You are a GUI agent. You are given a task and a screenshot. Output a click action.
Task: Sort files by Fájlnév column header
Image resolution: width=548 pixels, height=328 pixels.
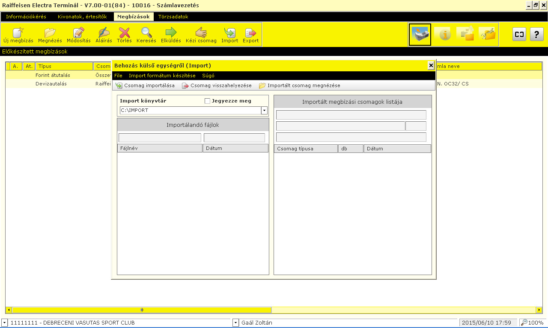click(160, 148)
